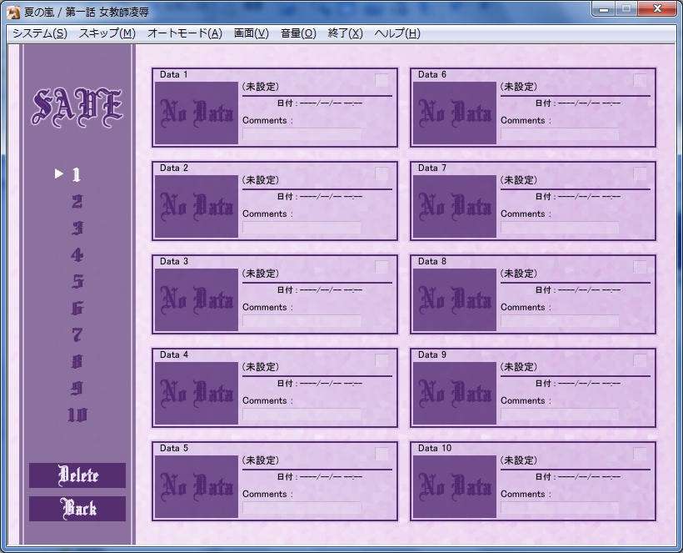
Task: Jump to save page 10
Action: (77, 415)
